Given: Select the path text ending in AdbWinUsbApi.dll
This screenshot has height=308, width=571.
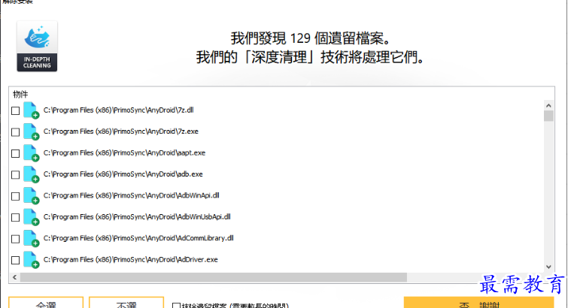Looking at the screenshot, I should (x=137, y=217).
